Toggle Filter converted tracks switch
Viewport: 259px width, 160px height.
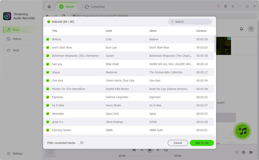[x=81, y=143]
